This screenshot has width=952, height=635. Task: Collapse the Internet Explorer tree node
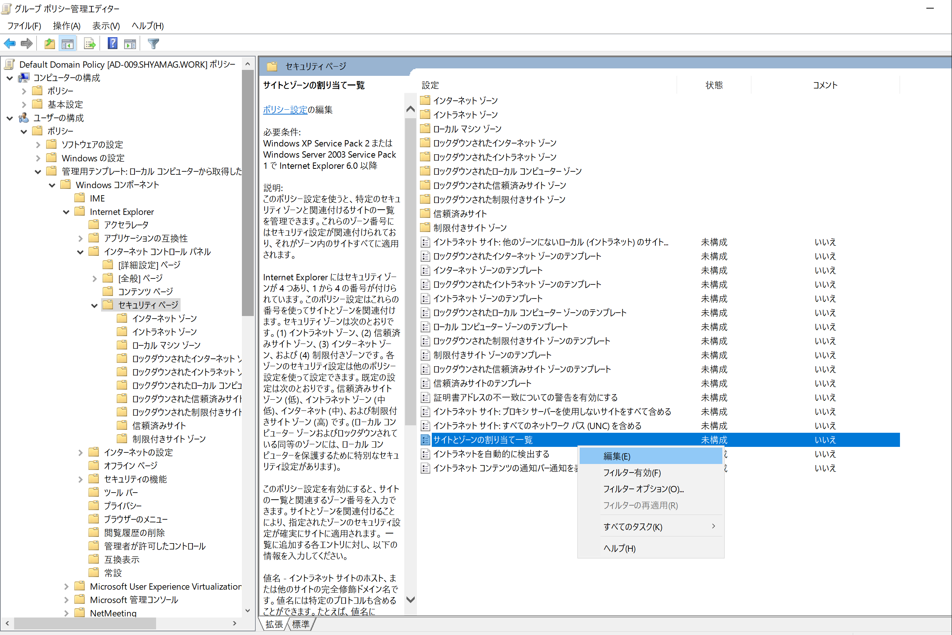click(66, 212)
